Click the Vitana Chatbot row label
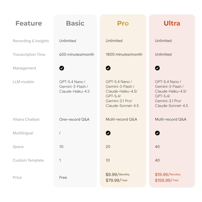 tap(26, 119)
